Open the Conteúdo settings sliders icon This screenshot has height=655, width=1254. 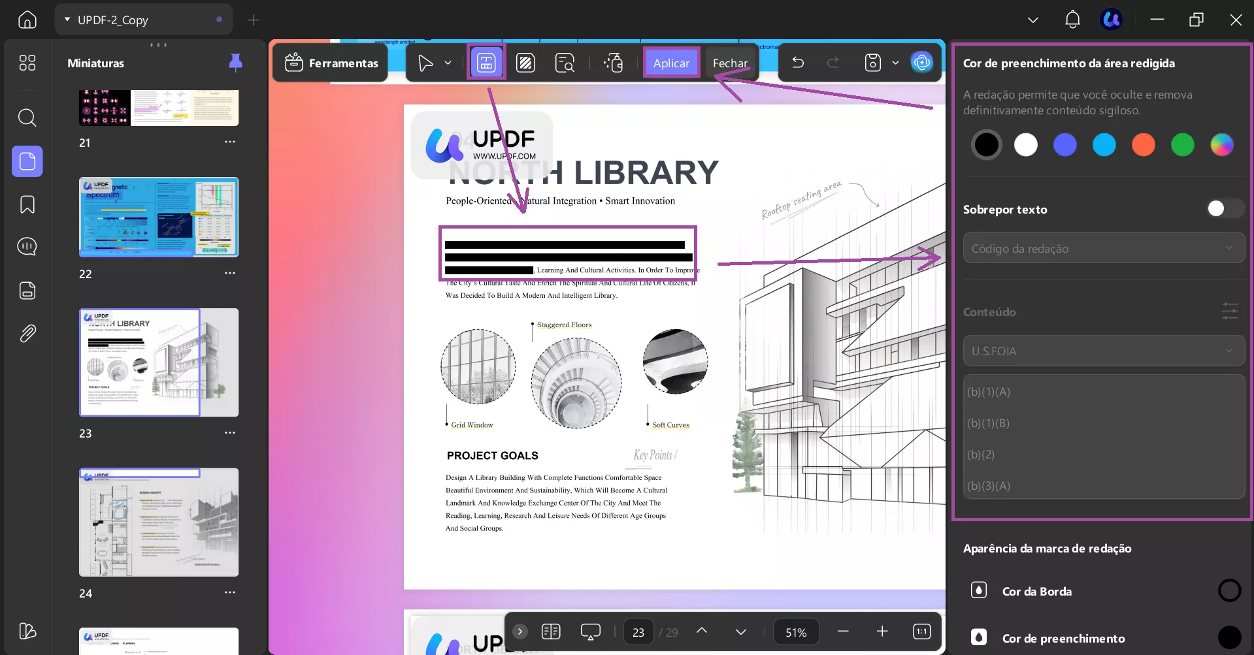(1229, 311)
